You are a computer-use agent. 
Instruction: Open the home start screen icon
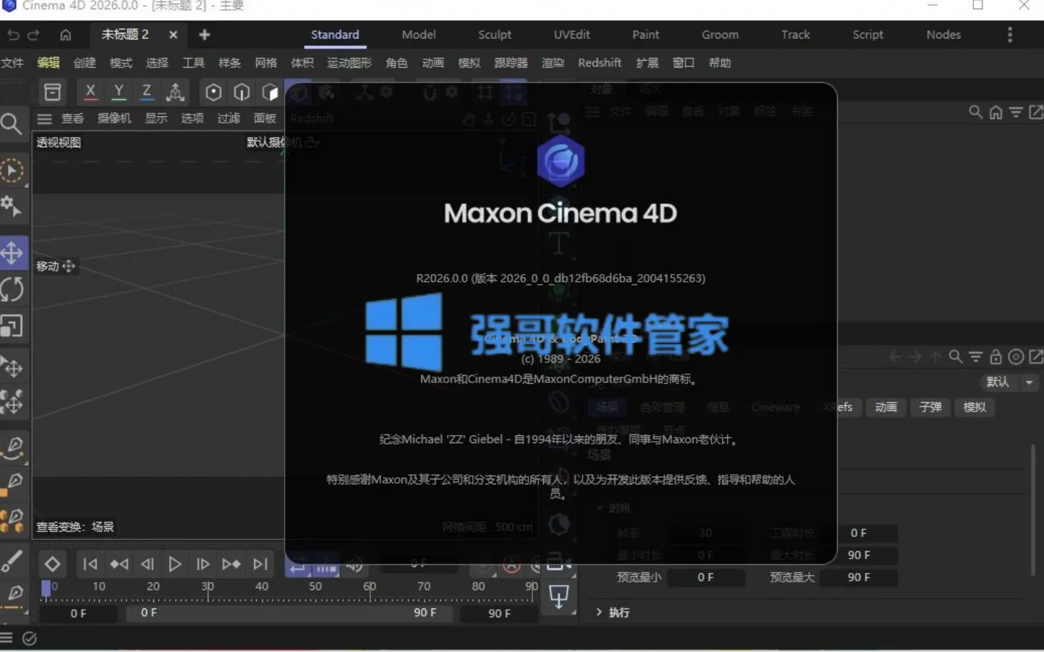pos(66,34)
